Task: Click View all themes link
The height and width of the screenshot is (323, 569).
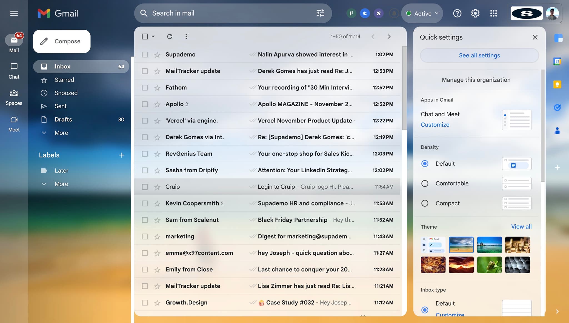Action: click(x=521, y=226)
